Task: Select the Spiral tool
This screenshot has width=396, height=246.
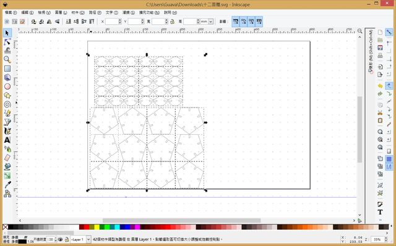Action: pyautogui.click(x=7, y=104)
